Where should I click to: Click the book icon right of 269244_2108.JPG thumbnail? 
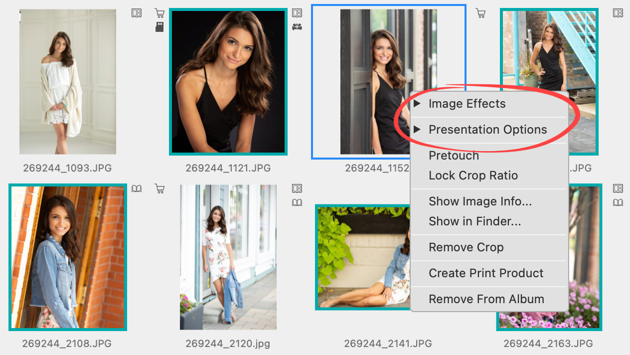[137, 188]
